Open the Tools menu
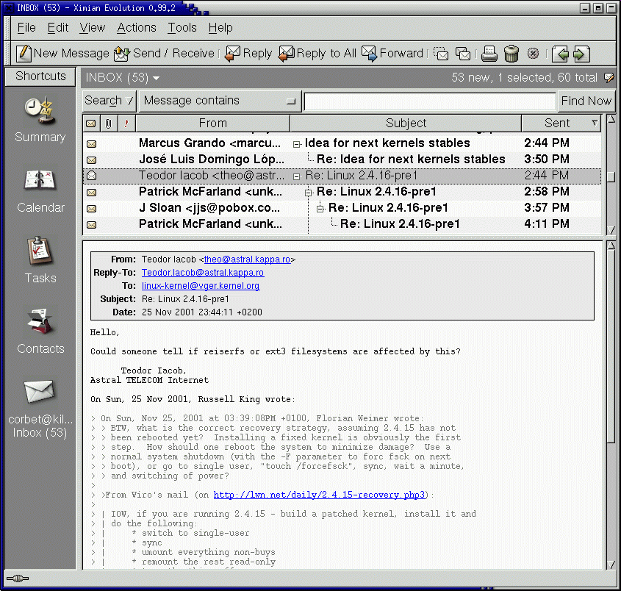This screenshot has height=591, width=621. 182,28
